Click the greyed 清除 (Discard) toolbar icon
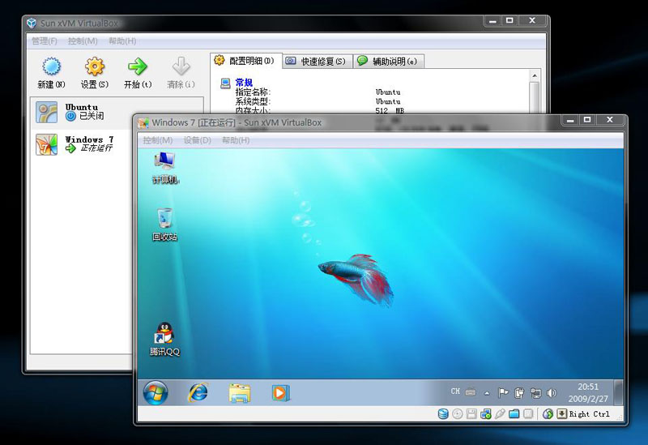This screenshot has height=445, width=648. pyautogui.click(x=181, y=66)
